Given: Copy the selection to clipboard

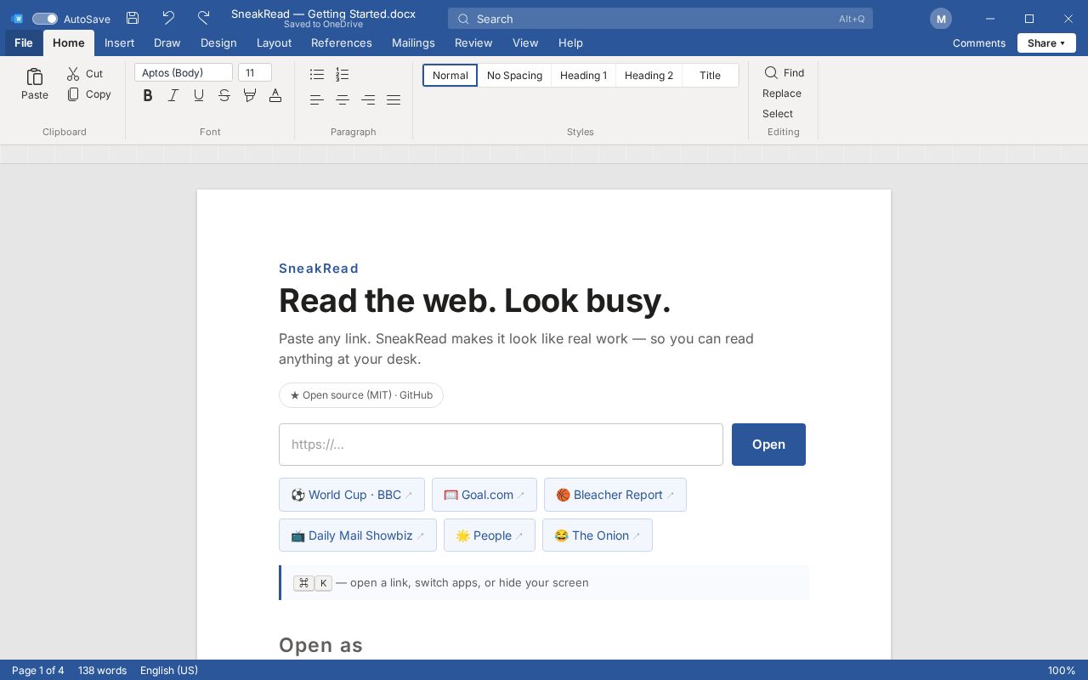Looking at the screenshot, I should [89, 94].
